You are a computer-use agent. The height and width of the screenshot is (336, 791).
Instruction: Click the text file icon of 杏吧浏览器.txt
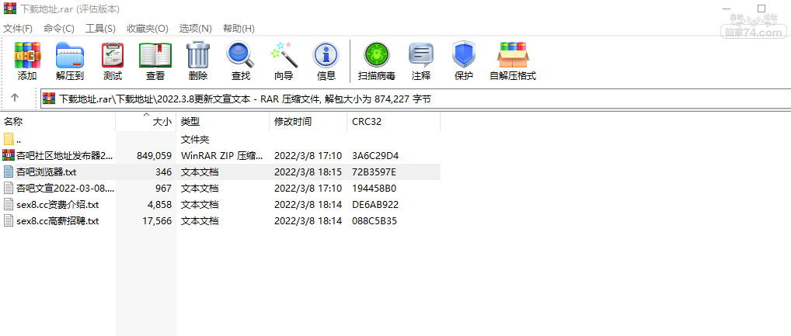click(9, 171)
